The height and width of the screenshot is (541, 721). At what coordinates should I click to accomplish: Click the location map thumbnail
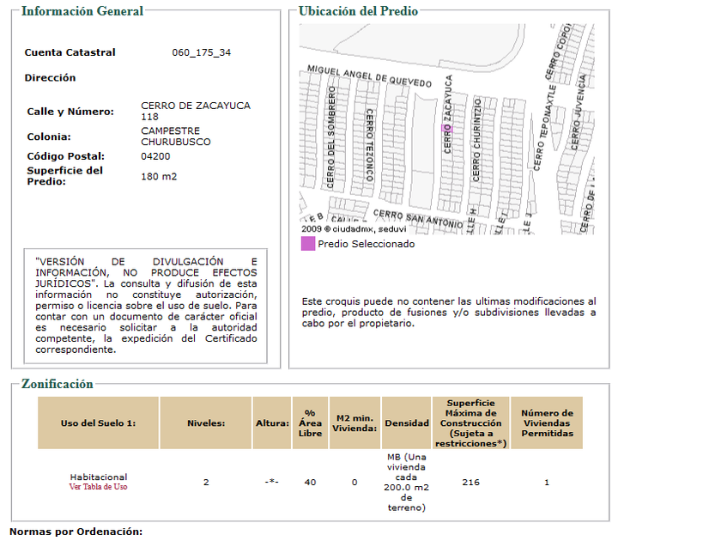pyautogui.click(x=447, y=130)
